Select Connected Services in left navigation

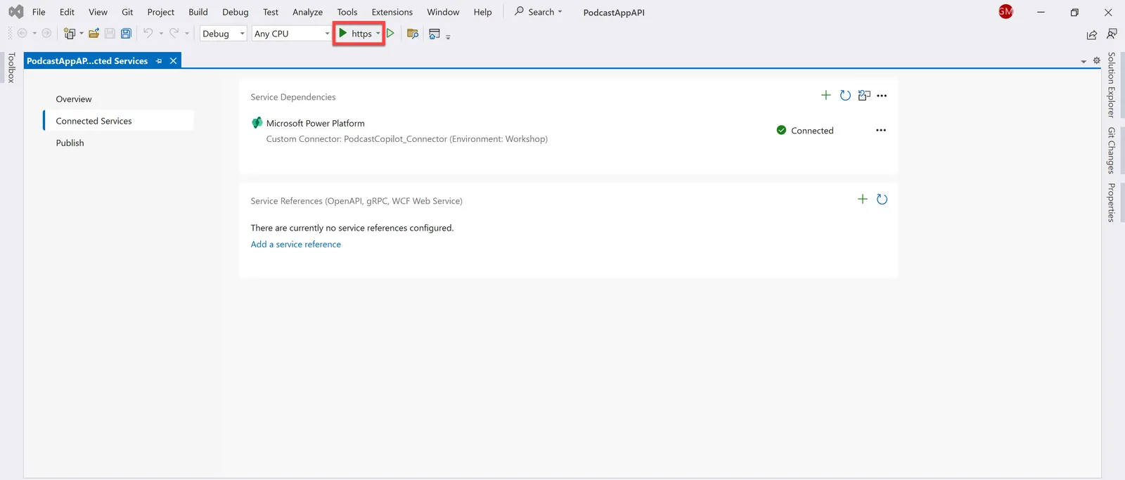118,121
